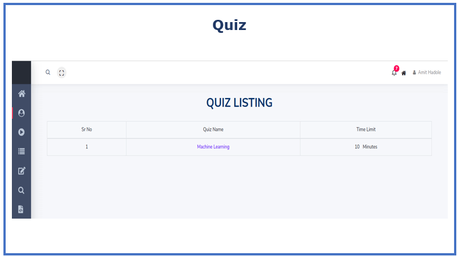Click the Sr No column header
458x256 pixels.
tap(87, 130)
